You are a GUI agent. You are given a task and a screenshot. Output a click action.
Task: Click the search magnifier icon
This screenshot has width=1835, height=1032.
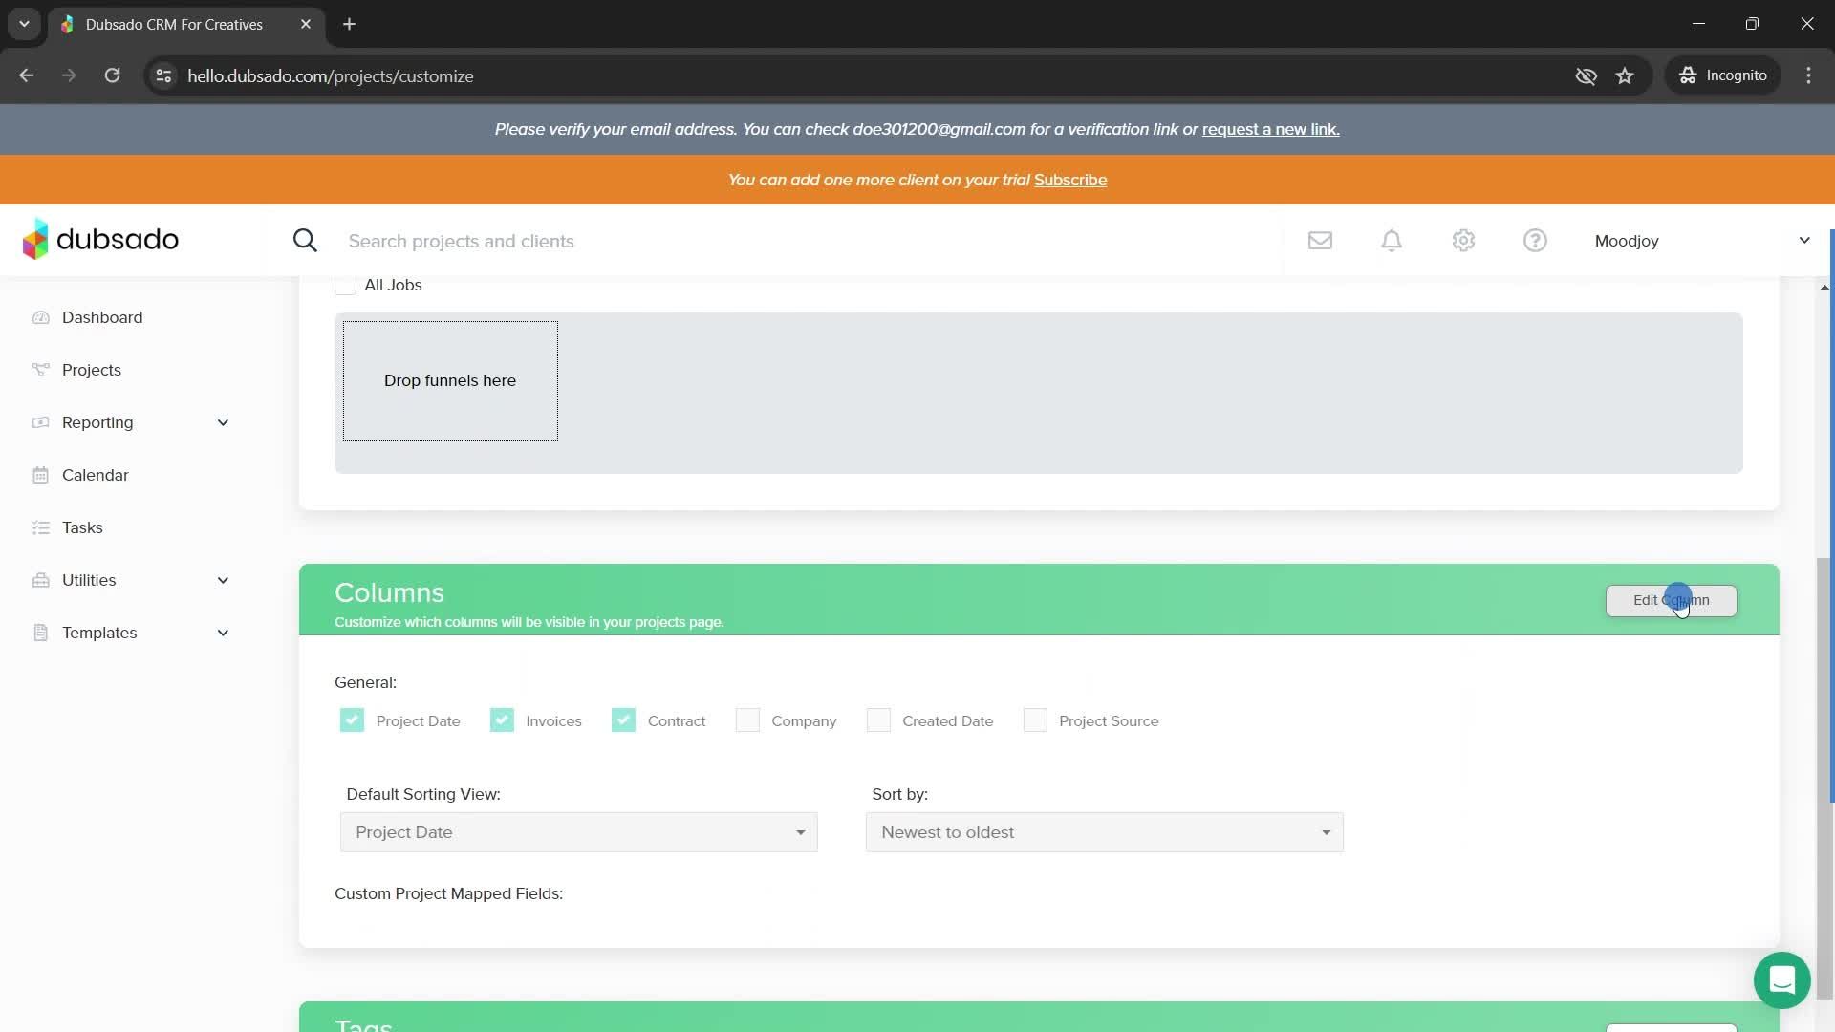305,241
